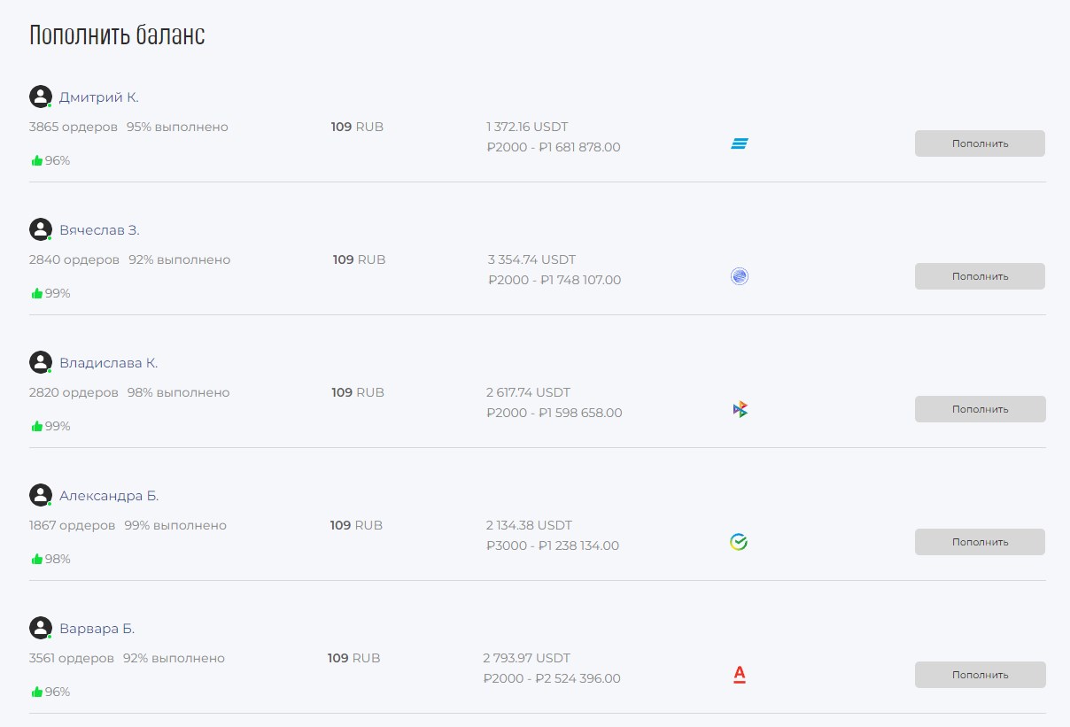1070x727 pixels.
Task: Click Варвара Б. user avatar icon
Action: pos(41,628)
